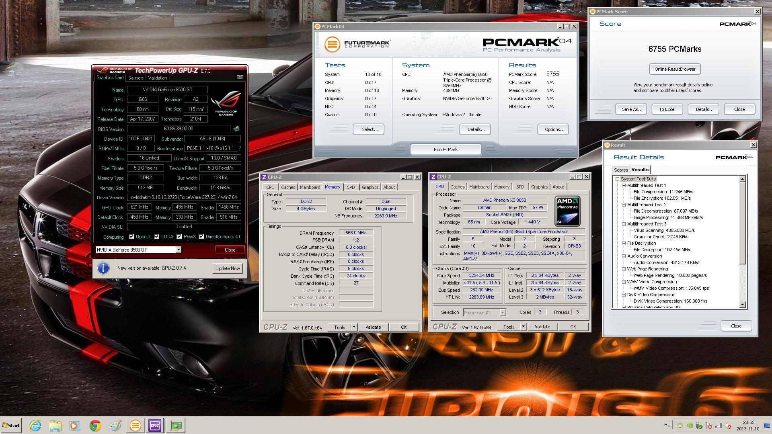
Task: Click the BIOS save chip icon in GPU-Z
Action: 236,129
